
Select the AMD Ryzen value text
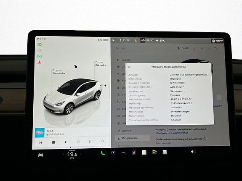pos(177,87)
